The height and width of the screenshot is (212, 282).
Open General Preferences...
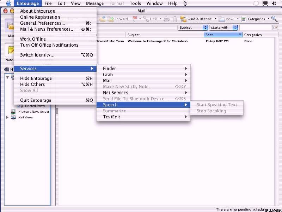pyautogui.click(x=55, y=23)
